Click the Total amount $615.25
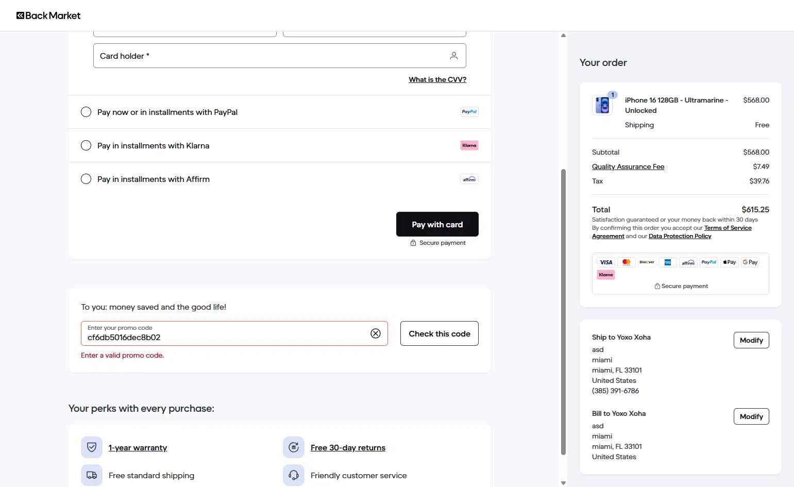Image resolution: width=794 pixels, height=487 pixels. [755, 209]
